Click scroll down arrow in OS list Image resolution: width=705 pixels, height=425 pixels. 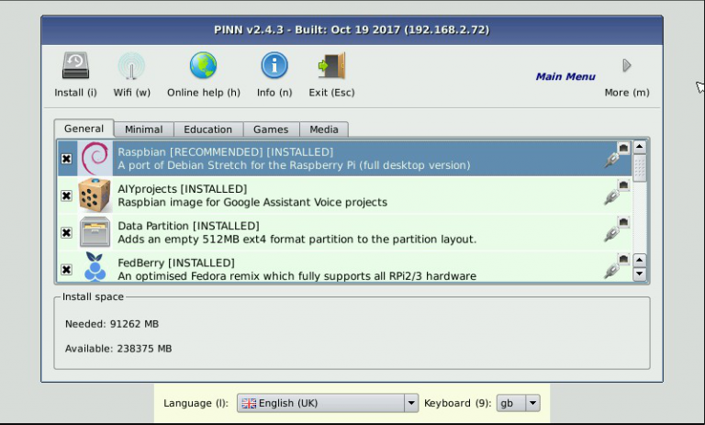(640, 274)
